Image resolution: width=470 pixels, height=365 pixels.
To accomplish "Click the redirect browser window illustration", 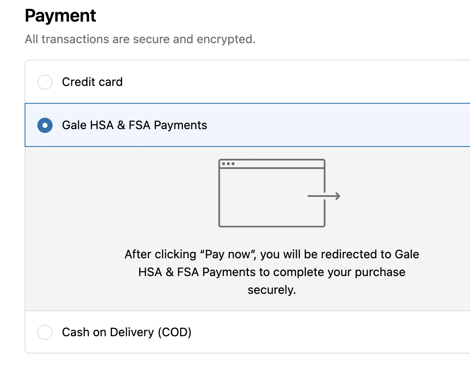I will [x=271, y=199].
